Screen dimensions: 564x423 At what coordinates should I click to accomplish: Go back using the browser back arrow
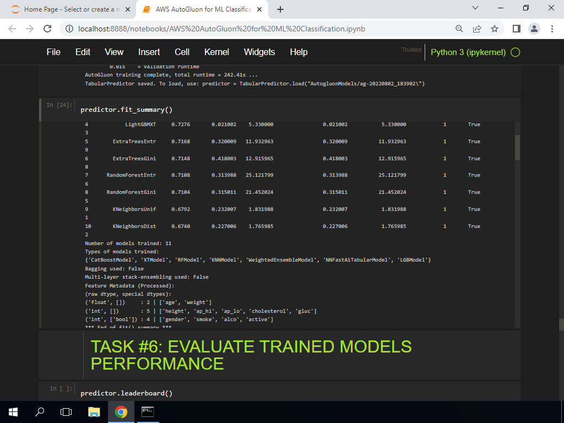point(12,29)
